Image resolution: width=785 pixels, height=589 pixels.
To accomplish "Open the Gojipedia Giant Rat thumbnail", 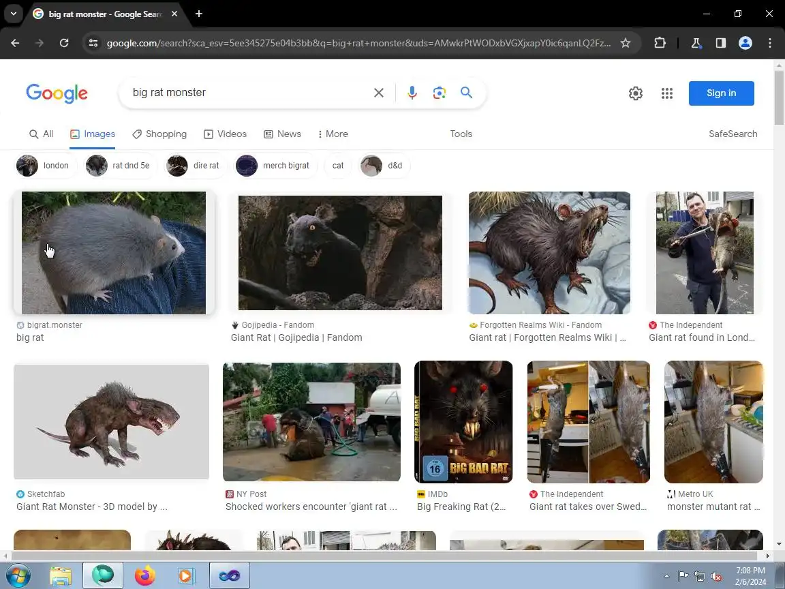I will point(341,253).
